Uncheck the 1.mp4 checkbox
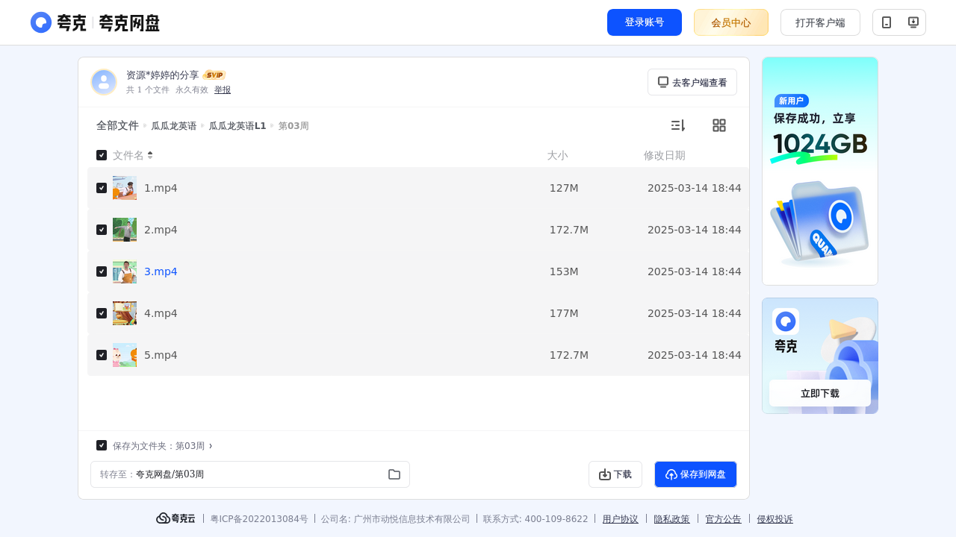The height and width of the screenshot is (537, 956). [102, 188]
